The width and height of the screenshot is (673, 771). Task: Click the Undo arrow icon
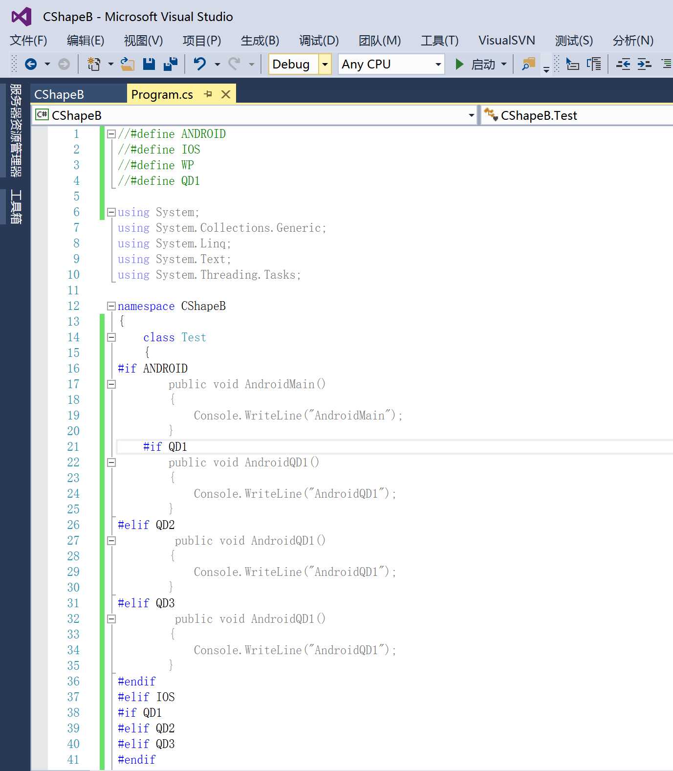[x=200, y=64]
